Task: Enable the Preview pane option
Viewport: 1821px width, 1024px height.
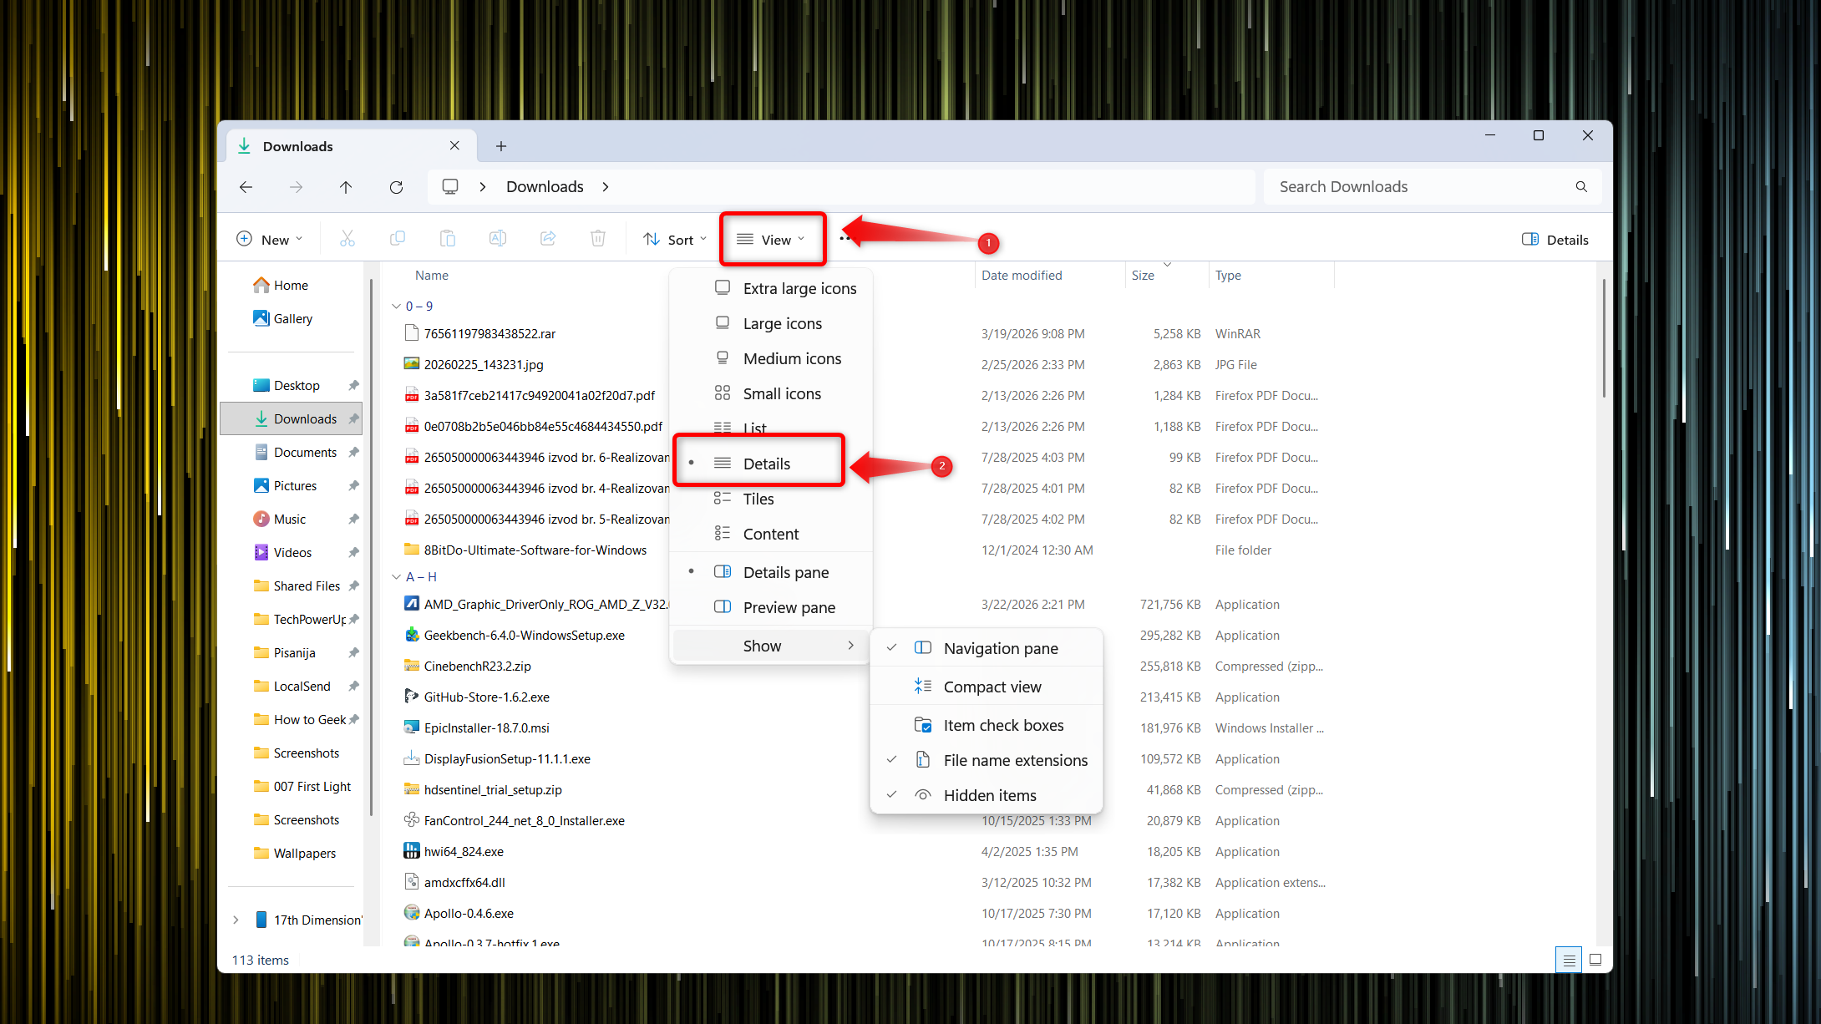Action: 771,607
